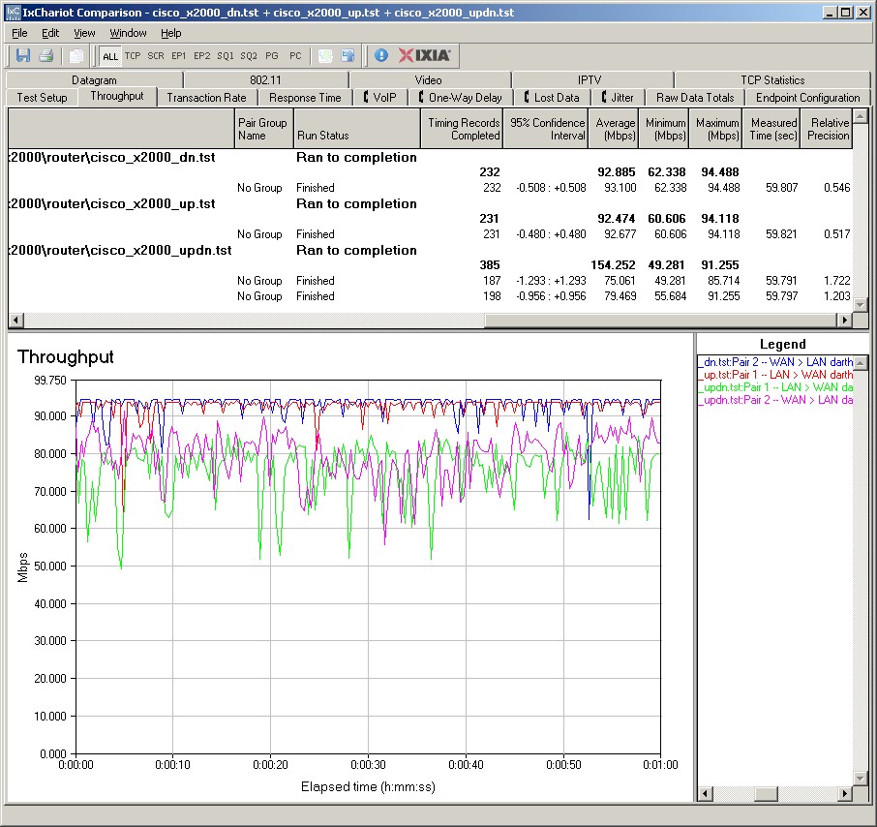
Task: Click the green document toolbar icon
Action: [x=325, y=55]
